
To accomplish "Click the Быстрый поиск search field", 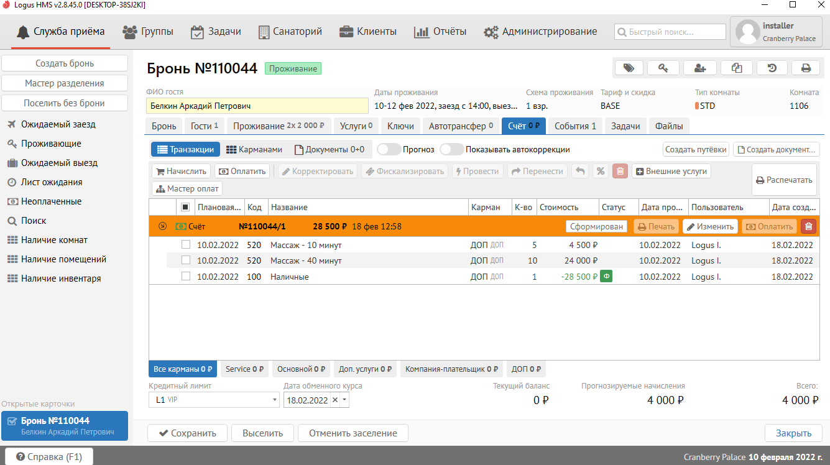I will (670, 32).
